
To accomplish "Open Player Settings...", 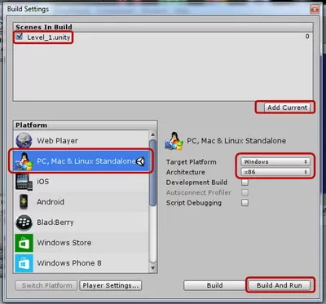I will (x=111, y=285).
